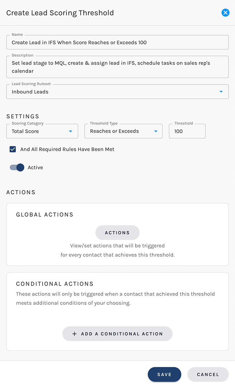Open the checked checkbox's blue checkmark icon
The image size is (235, 388).
(13, 149)
